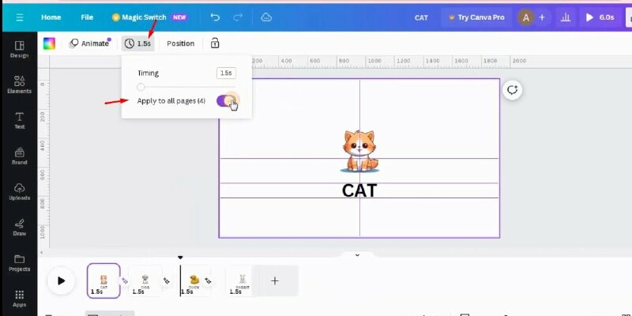Open the background color picker swatch
632x316 pixels.
tap(49, 43)
